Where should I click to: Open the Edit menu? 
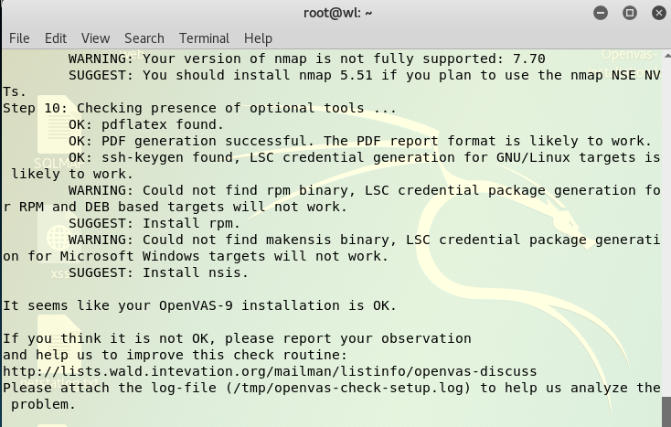pos(56,37)
